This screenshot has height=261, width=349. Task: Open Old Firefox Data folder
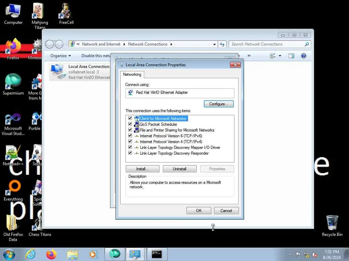coord(13,228)
